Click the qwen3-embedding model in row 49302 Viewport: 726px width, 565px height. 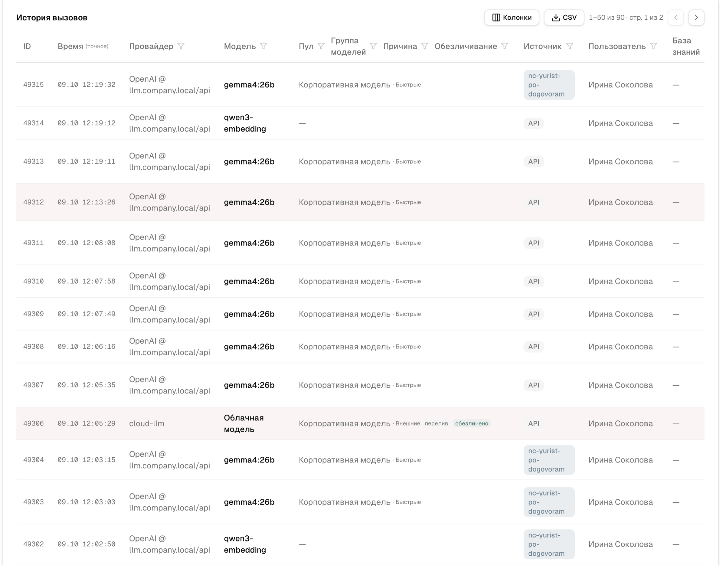tap(245, 544)
